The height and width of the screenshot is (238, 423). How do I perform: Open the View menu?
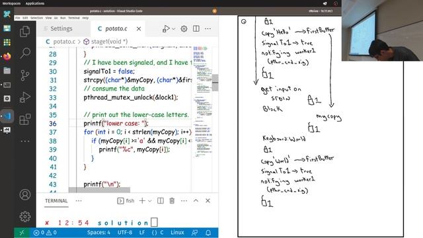click(x=48, y=18)
